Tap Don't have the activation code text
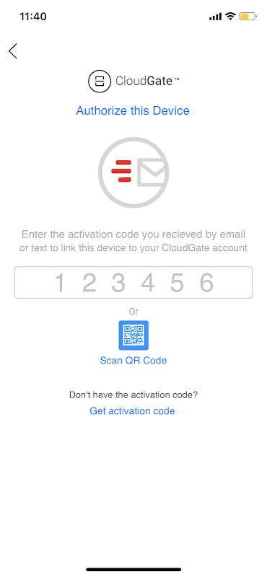The width and height of the screenshot is (267, 577). pos(133,395)
